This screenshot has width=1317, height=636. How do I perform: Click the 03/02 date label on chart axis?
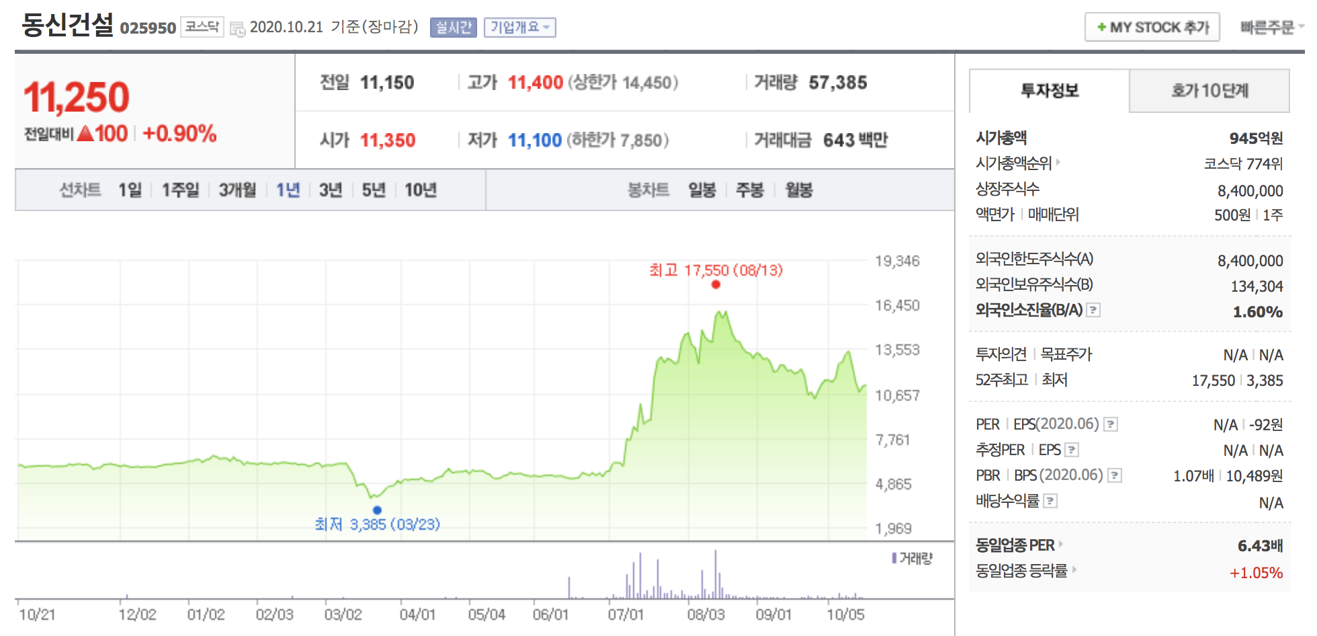pyautogui.click(x=343, y=614)
